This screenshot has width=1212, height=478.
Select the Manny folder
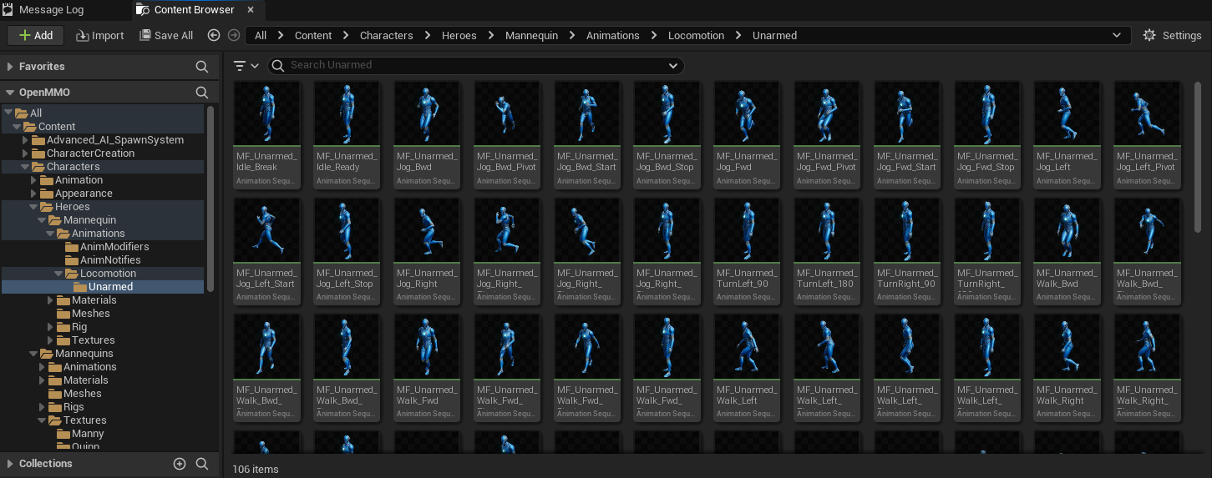pos(87,434)
